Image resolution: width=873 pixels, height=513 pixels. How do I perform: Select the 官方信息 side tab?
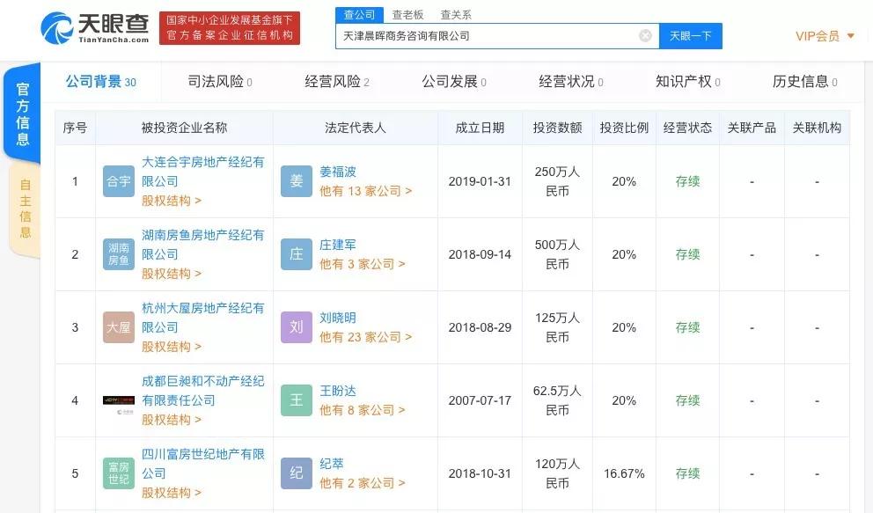(22, 114)
